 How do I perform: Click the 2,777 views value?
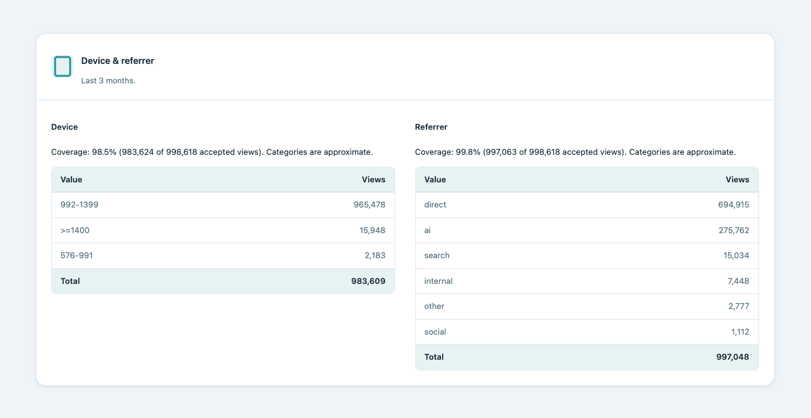pos(738,306)
